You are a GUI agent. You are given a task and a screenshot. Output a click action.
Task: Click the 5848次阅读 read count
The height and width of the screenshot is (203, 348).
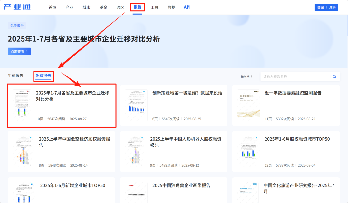click(57, 165)
